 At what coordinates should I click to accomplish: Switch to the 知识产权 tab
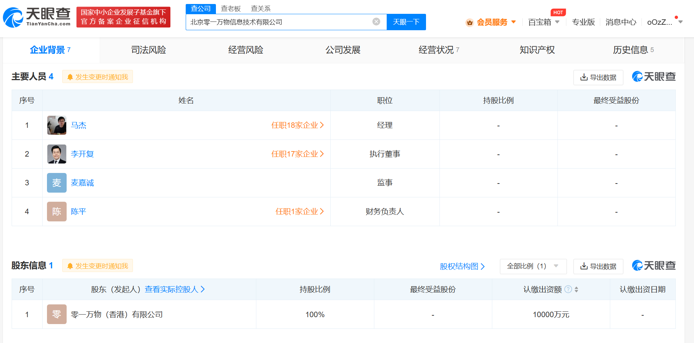(537, 50)
